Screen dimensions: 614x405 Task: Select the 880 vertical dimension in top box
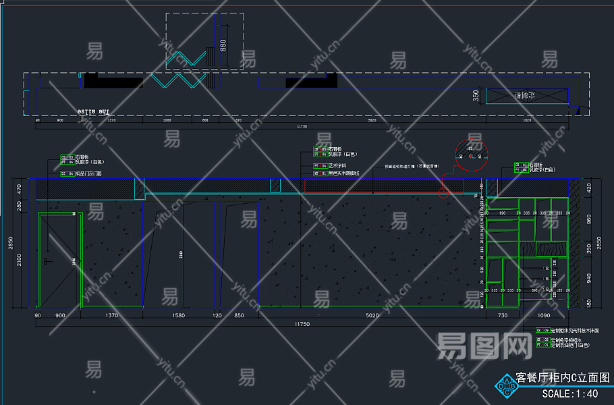click(223, 45)
